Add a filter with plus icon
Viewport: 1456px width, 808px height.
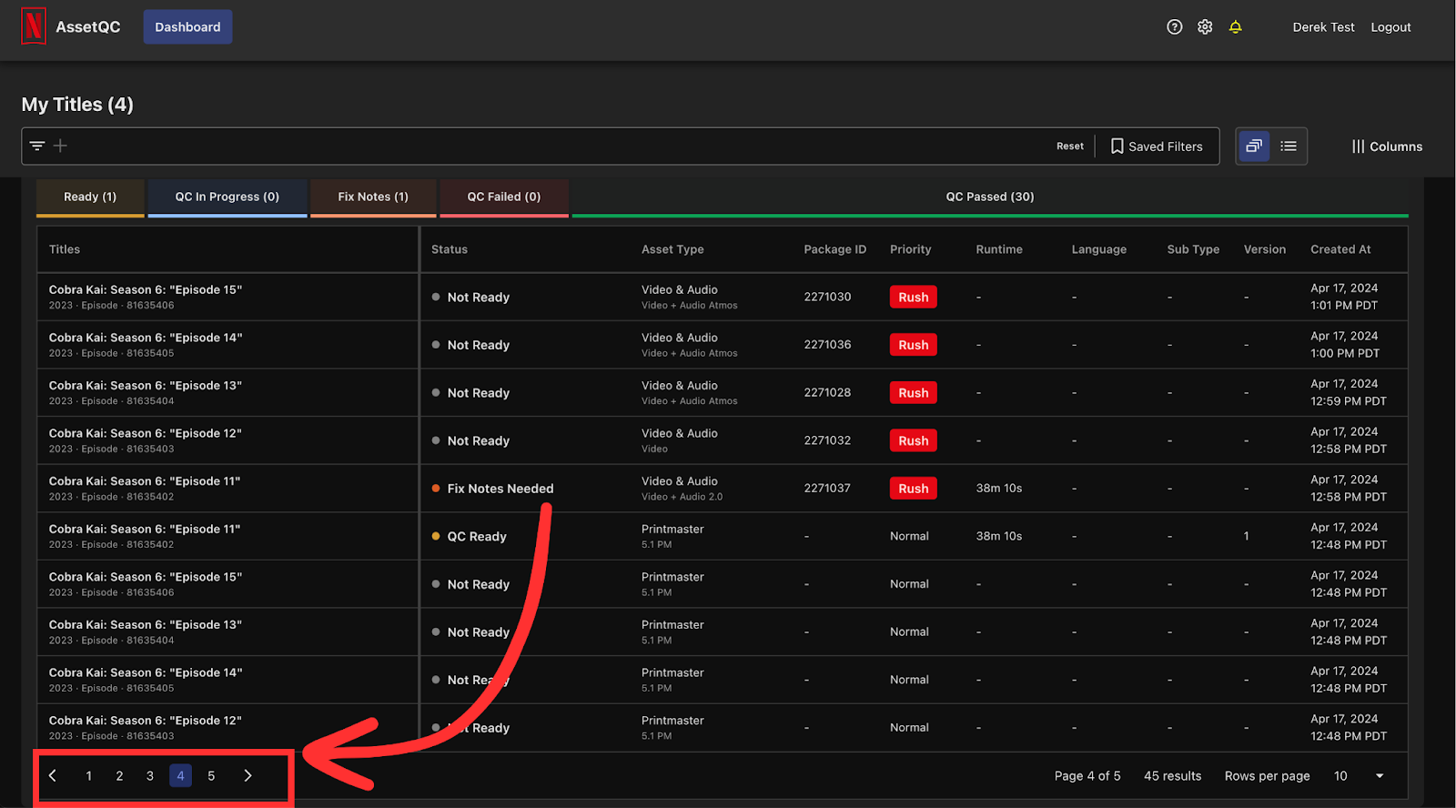click(x=60, y=146)
